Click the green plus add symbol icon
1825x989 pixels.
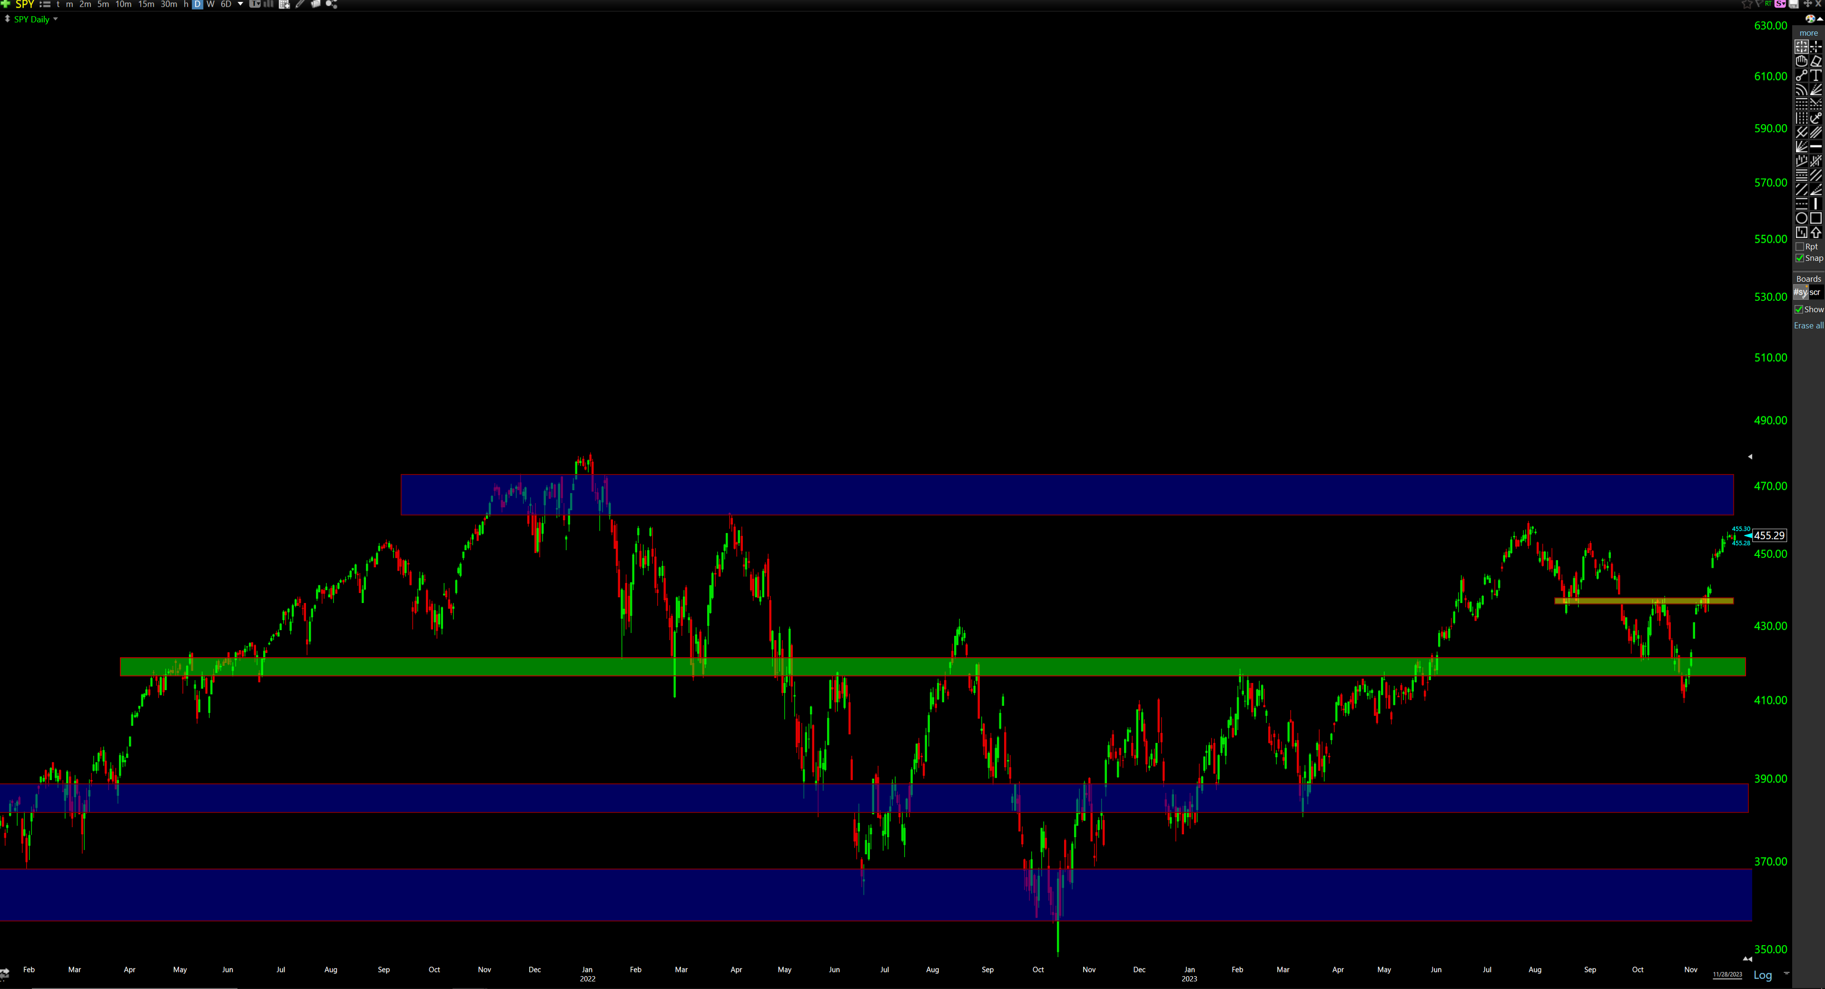pyautogui.click(x=5, y=4)
